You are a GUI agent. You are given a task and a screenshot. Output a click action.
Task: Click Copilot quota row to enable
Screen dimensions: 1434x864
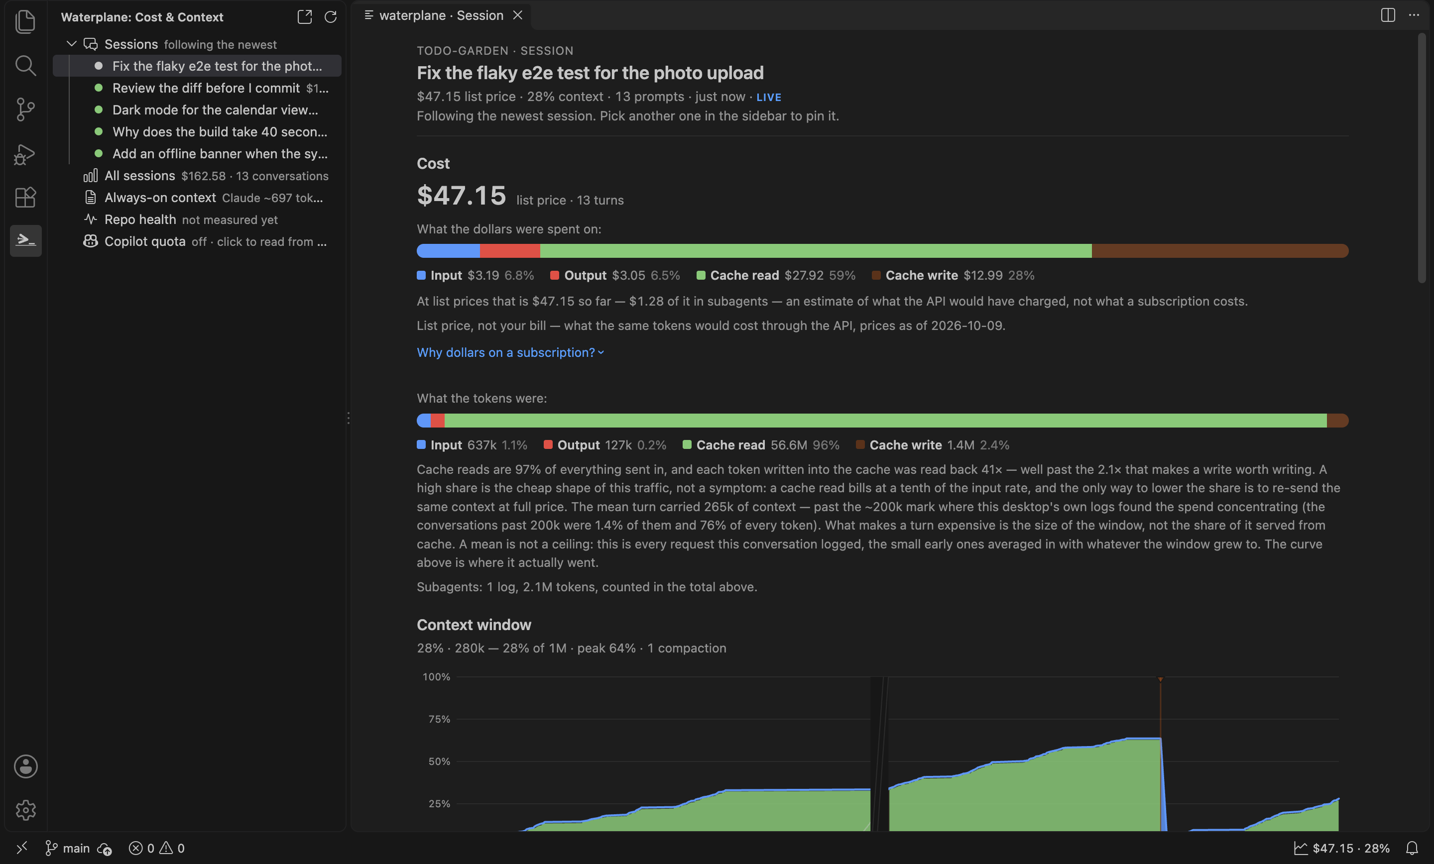197,241
